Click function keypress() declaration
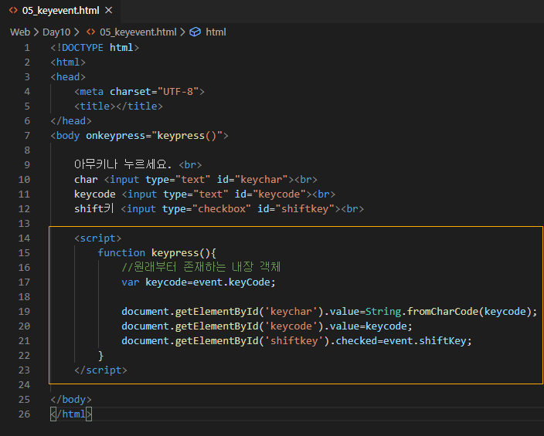The image size is (544, 436). point(157,252)
